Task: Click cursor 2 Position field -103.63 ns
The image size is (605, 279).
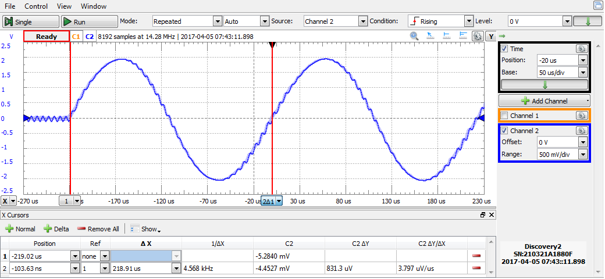Action: pyautogui.click(x=40, y=268)
